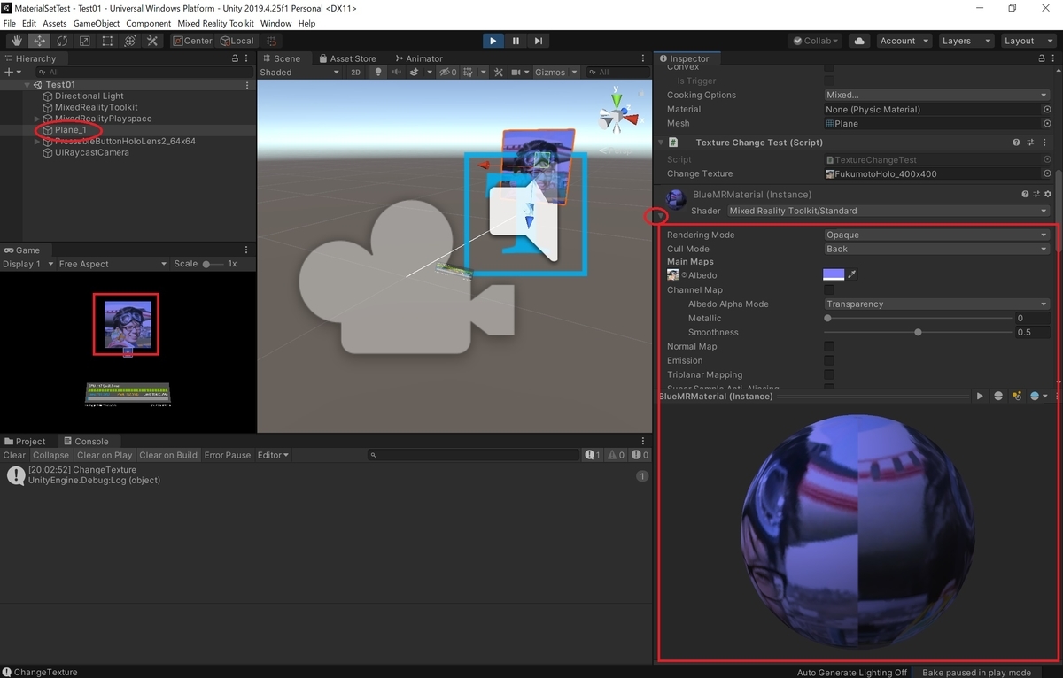Toggle 2D view in Scene
Viewport: 1063px width, 678px height.
coord(355,73)
